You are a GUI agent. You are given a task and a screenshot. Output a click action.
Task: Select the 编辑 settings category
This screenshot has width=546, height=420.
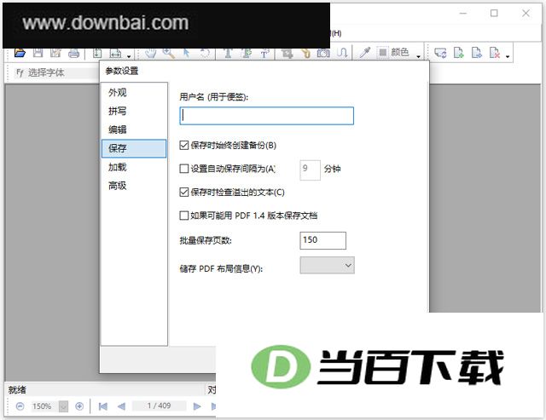coord(134,129)
